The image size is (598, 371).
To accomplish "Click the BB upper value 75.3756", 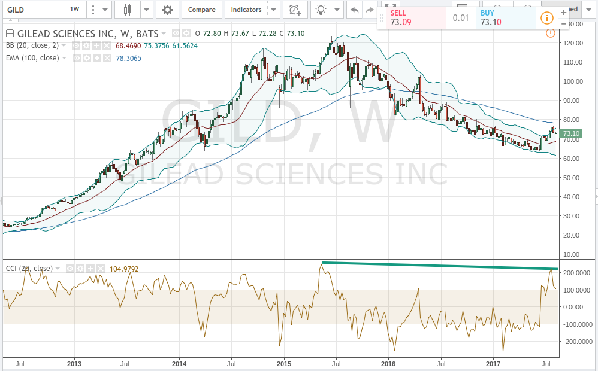I will coord(156,46).
